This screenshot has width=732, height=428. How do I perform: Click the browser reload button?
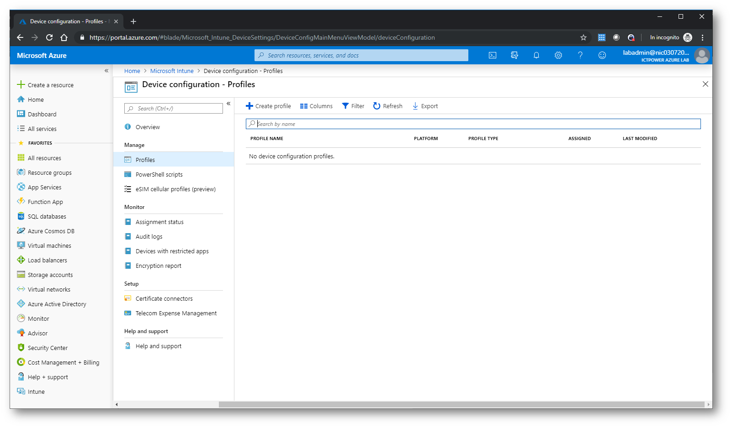coord(49,37)
